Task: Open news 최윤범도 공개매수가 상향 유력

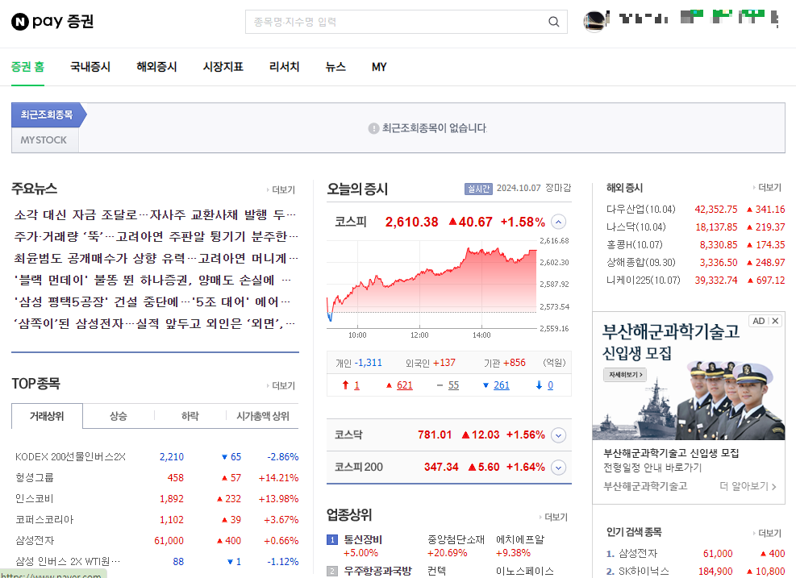Action: 156,259
